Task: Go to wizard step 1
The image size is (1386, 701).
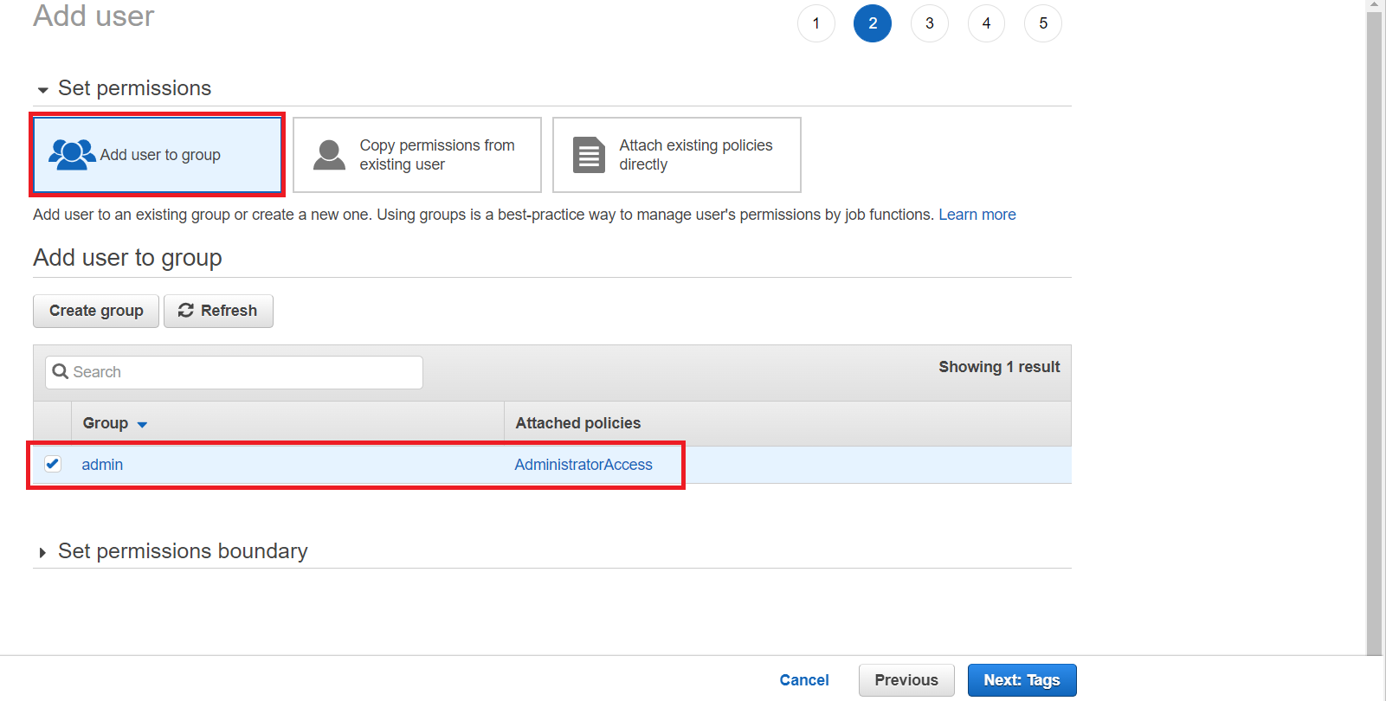Action: pyautogui.click(x=816, y=23)
